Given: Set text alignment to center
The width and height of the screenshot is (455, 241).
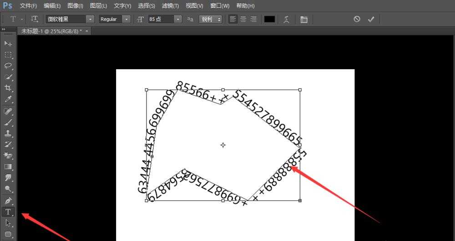Looking at the screenshot, I should pyautogui.click(x=243, y=19).
